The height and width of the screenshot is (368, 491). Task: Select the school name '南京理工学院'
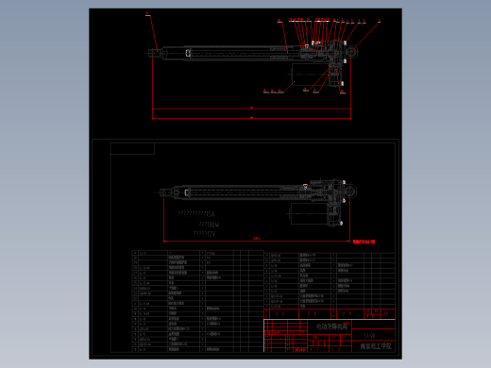tap(376, 346)
